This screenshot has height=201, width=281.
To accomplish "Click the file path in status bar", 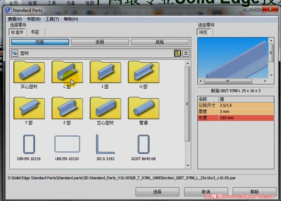I will click(122, 178).
